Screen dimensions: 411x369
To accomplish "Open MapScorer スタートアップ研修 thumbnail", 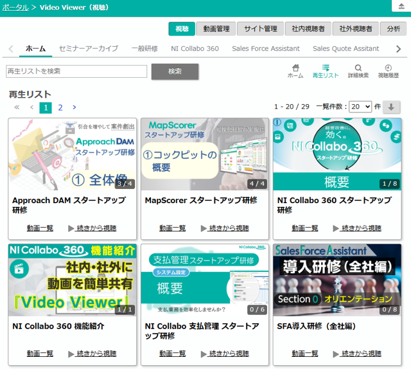I will [x=205, y=154].
